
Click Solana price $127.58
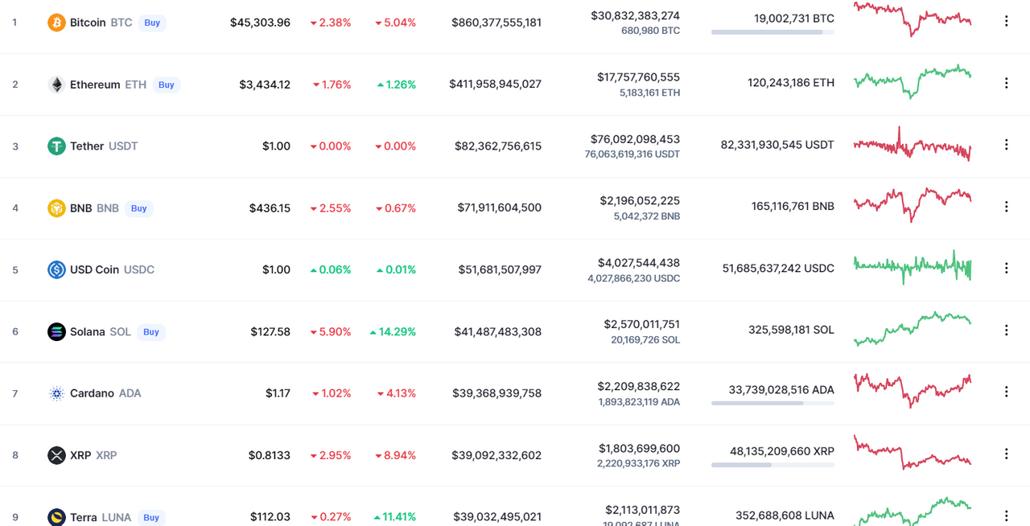coord(270,331)
